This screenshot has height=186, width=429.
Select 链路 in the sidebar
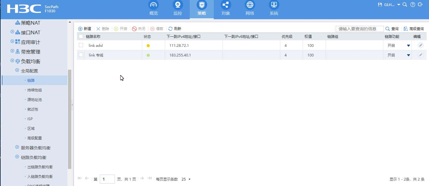coord(31,81)
